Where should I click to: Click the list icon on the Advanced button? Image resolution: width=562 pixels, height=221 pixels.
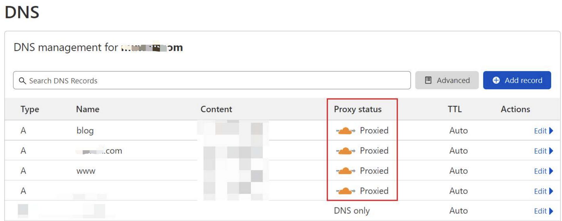point(428,80)
